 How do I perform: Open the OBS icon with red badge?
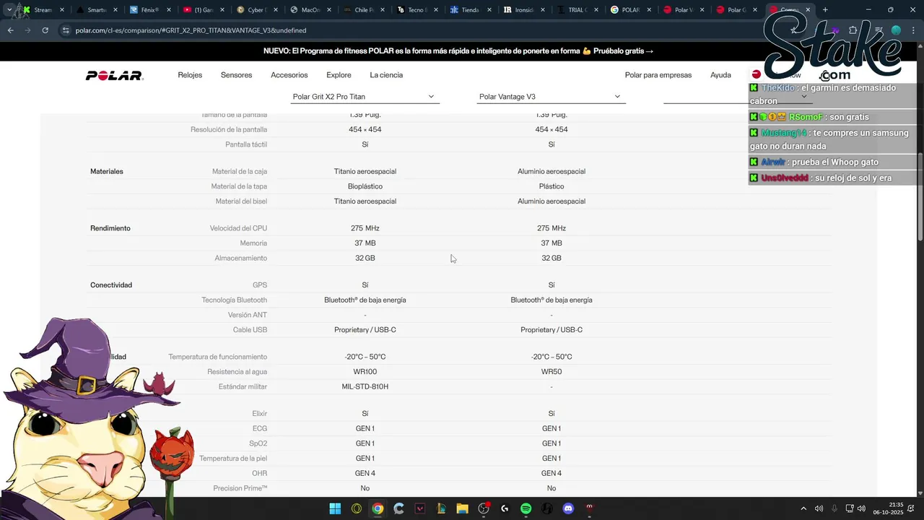point(484,508)
